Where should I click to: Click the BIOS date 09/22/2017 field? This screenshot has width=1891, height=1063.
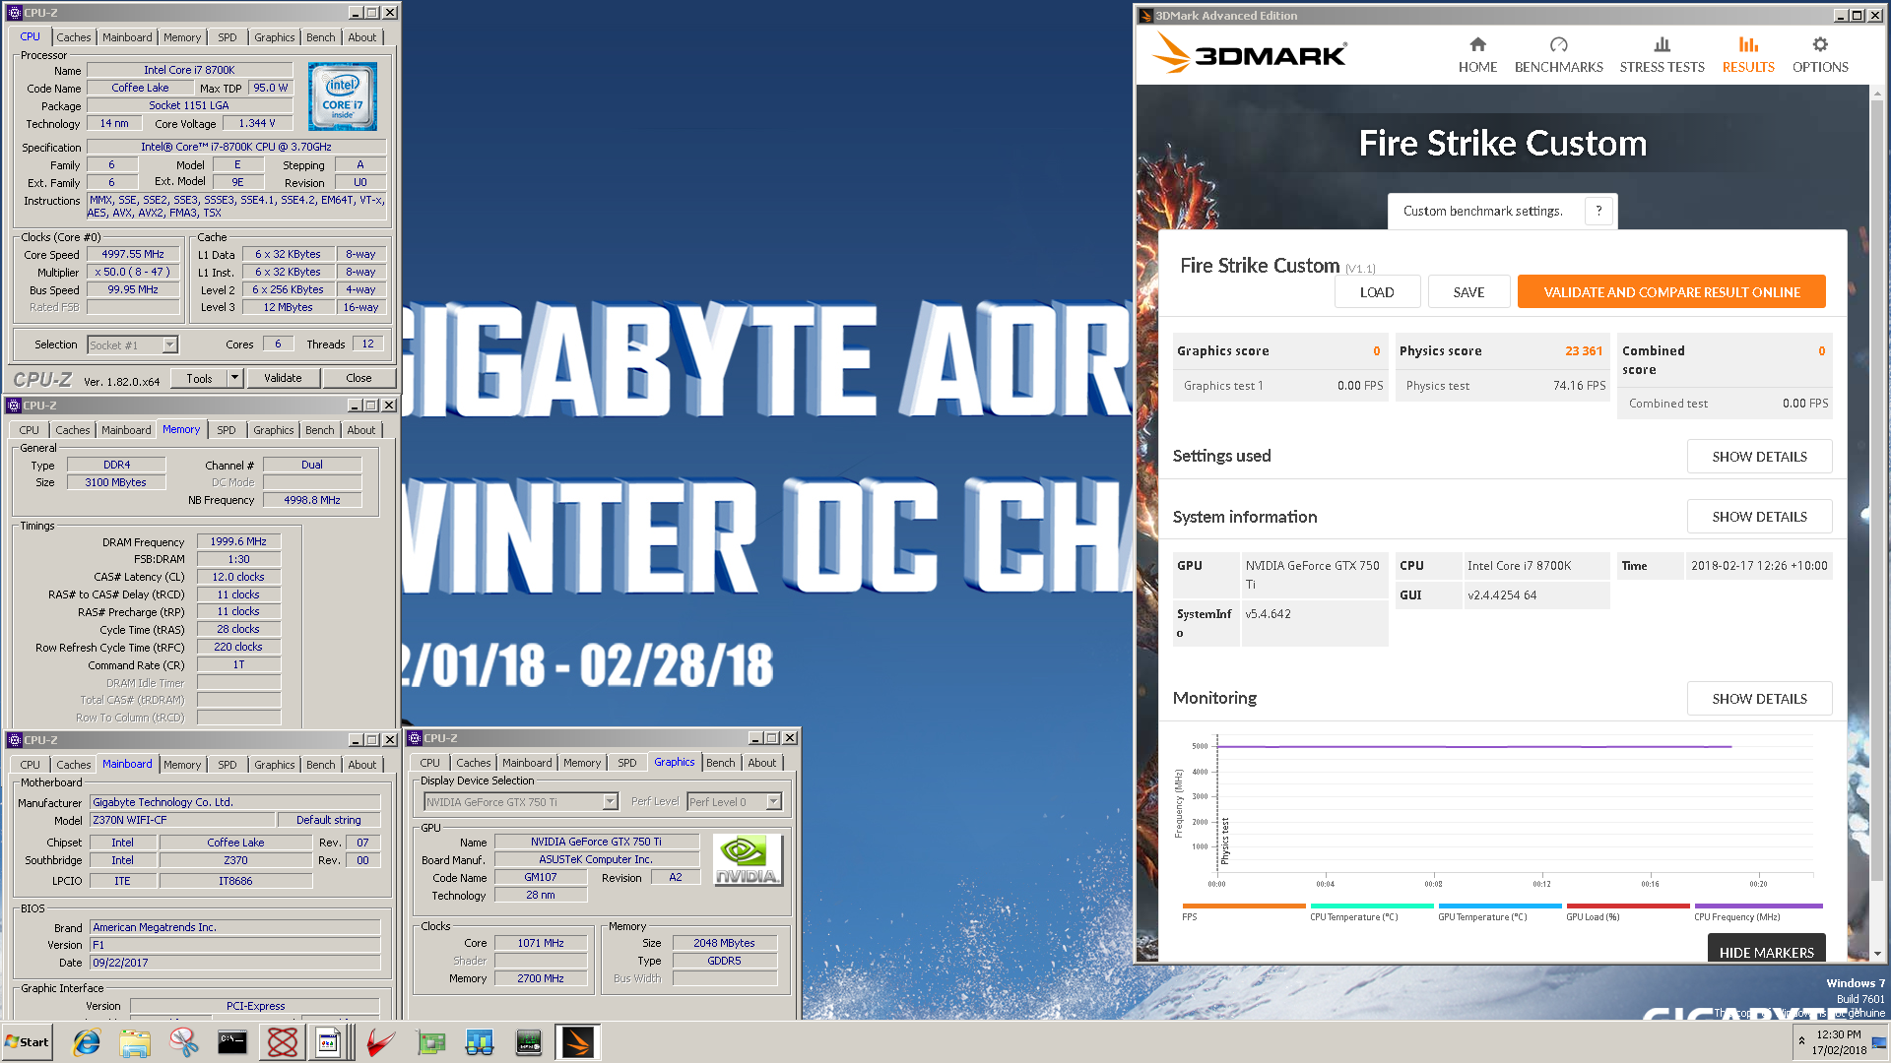coord(234,963)
